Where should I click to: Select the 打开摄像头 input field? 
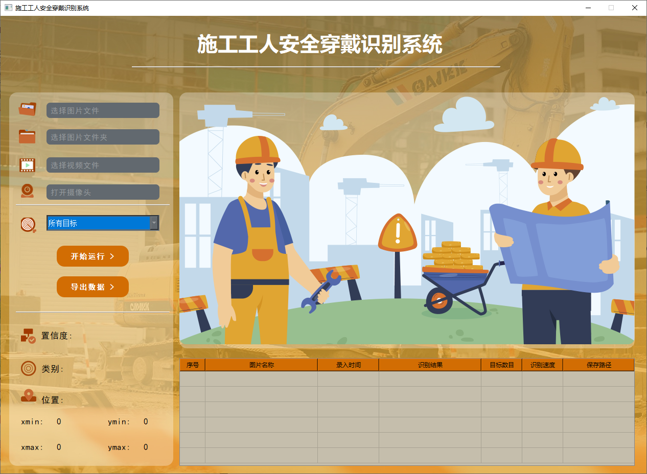(x=103, y=192)
